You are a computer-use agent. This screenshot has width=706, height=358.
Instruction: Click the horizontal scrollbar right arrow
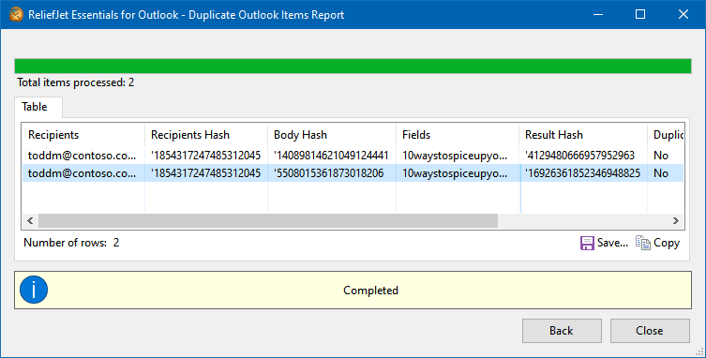click(x=676, y=220)
